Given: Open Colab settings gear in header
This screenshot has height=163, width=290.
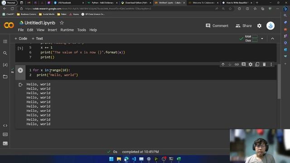Looking at the screenshot, I should [259, 26].
